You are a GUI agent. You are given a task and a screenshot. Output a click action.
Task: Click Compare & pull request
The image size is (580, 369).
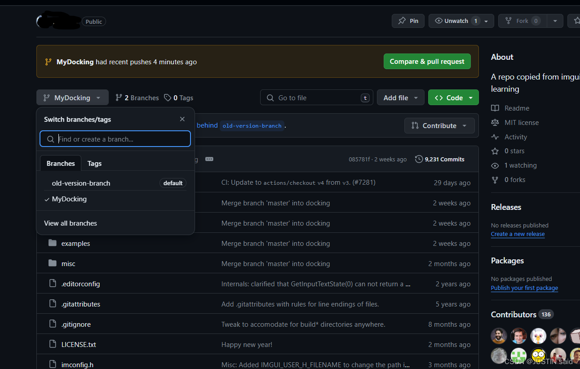click(427, 62)
